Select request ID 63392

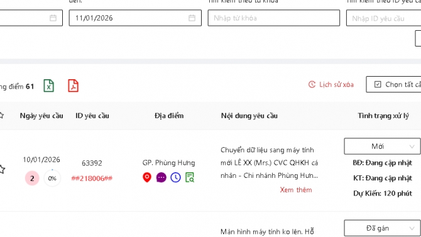(x=92, y=163)
